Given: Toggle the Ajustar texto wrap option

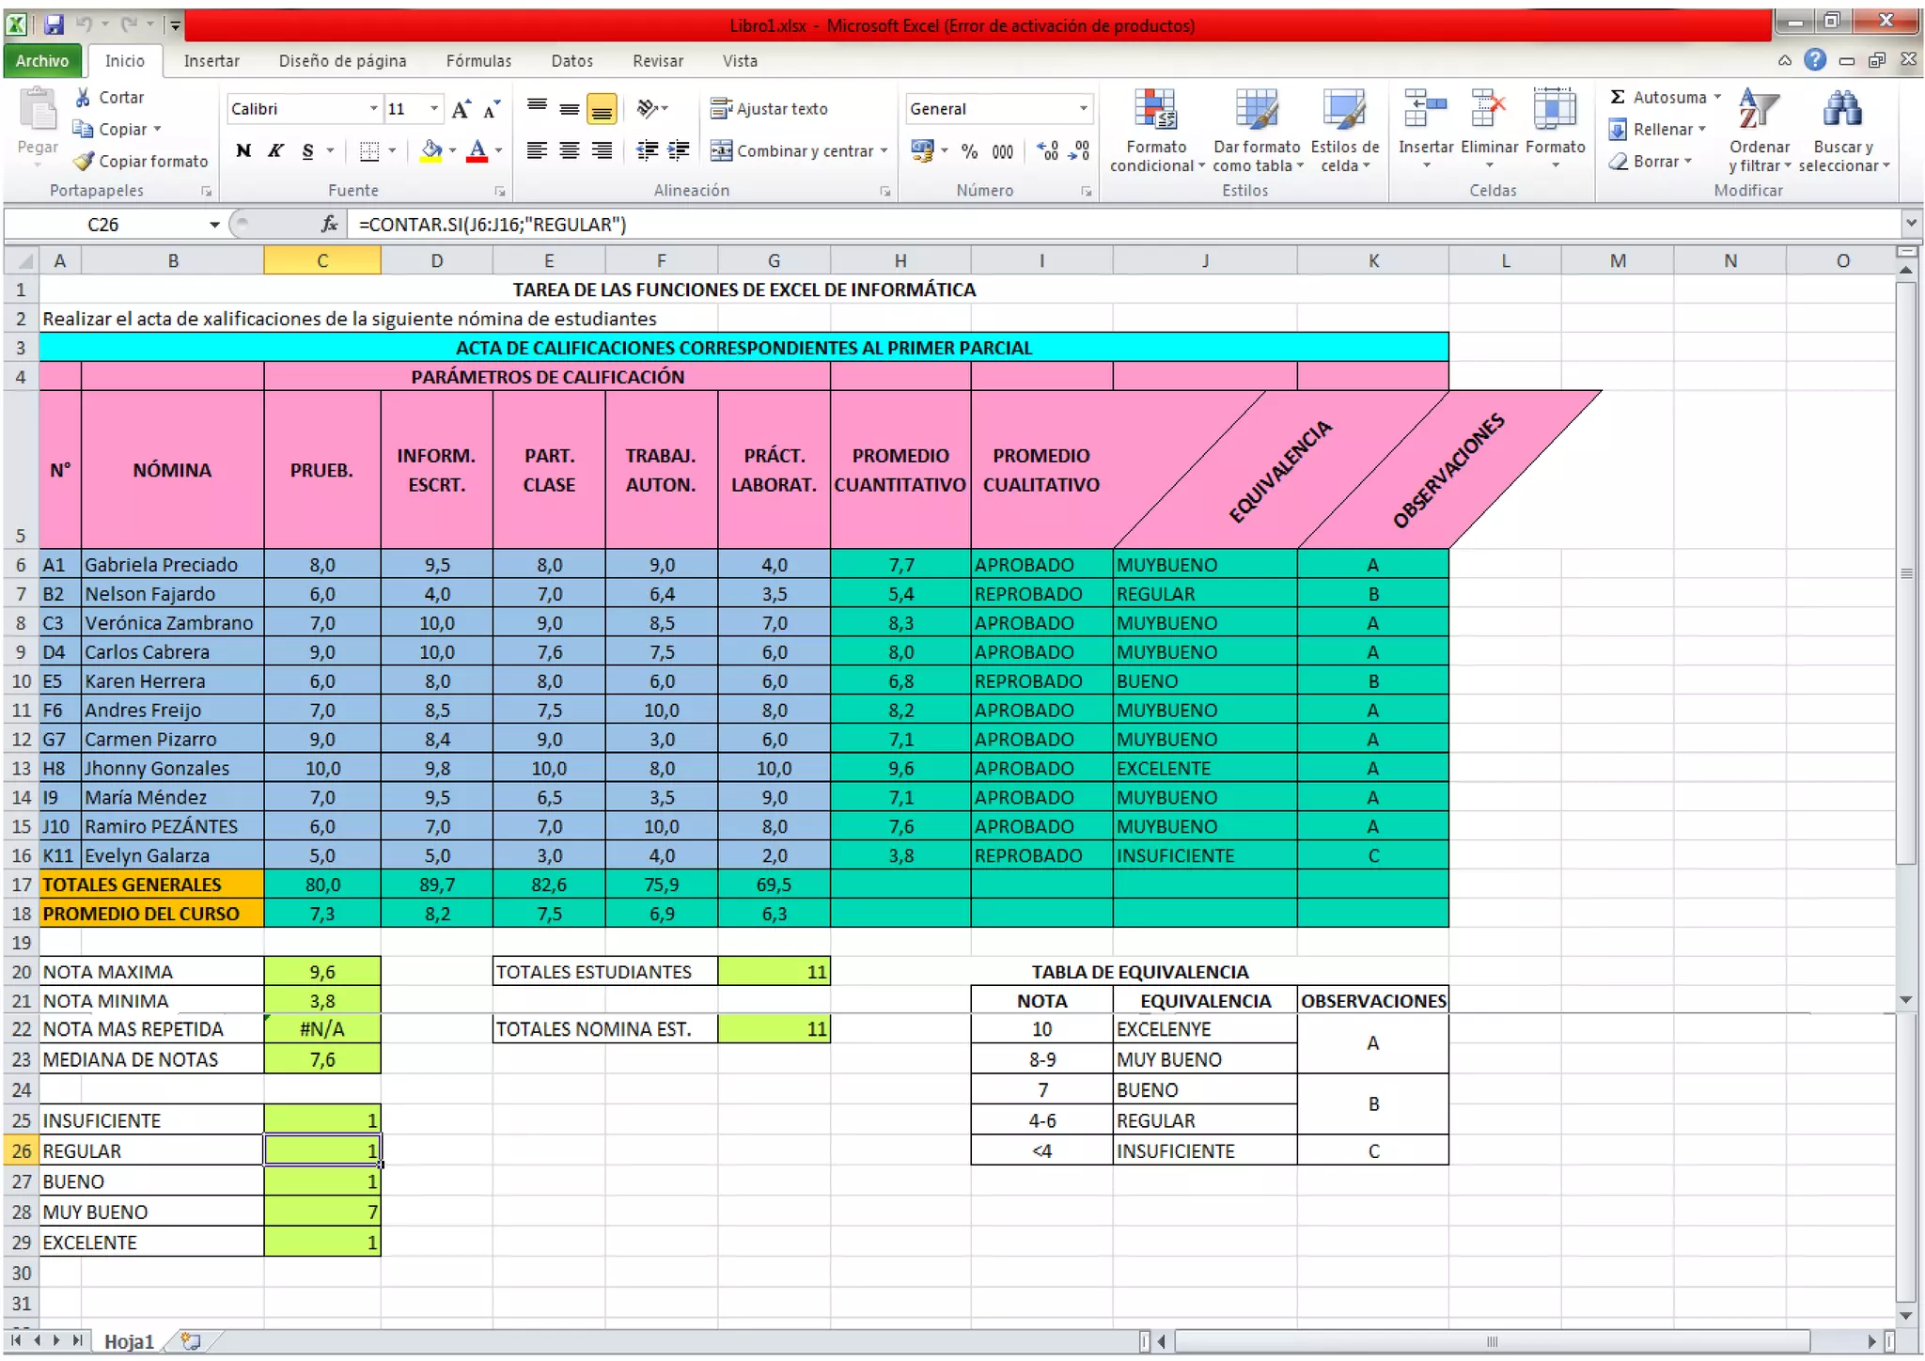Looking at the screenshot, I should tap(769, 109).
